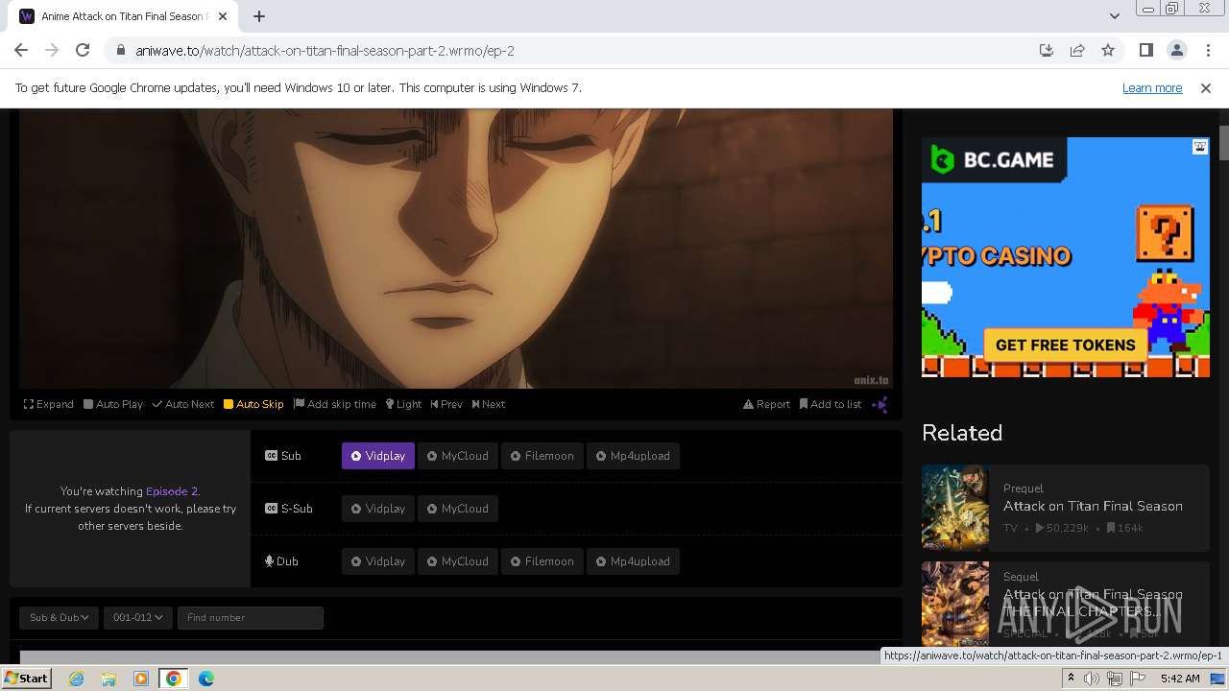The width and height of the screenshot is (1229, 691).
Task: Open Attack on Titan Final Season prequel title
Action: [x=1093, y=506]
